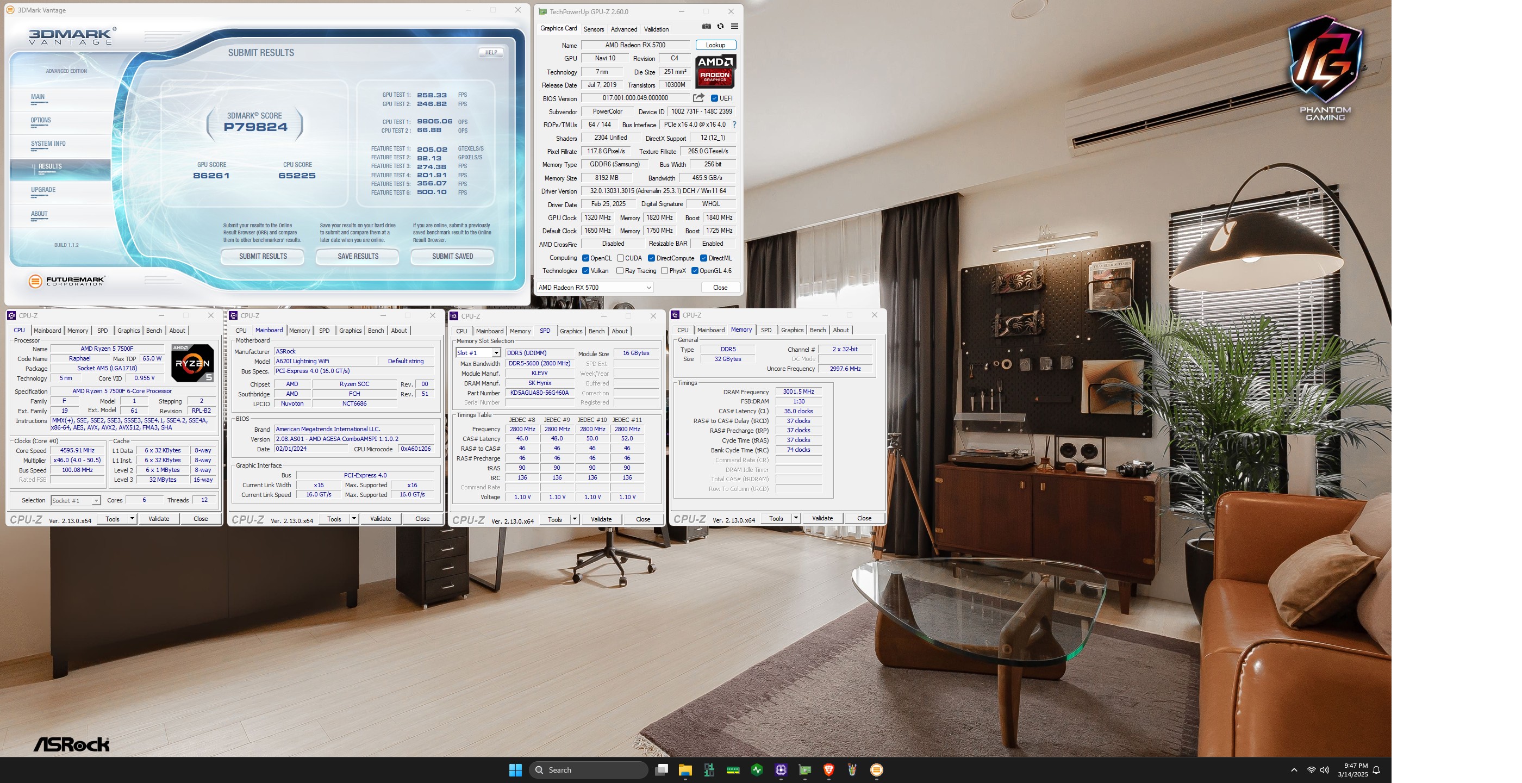Click the GPU-Z refresh icon
The width and height of the screenshot is (1522, 783).
[720, 26]
